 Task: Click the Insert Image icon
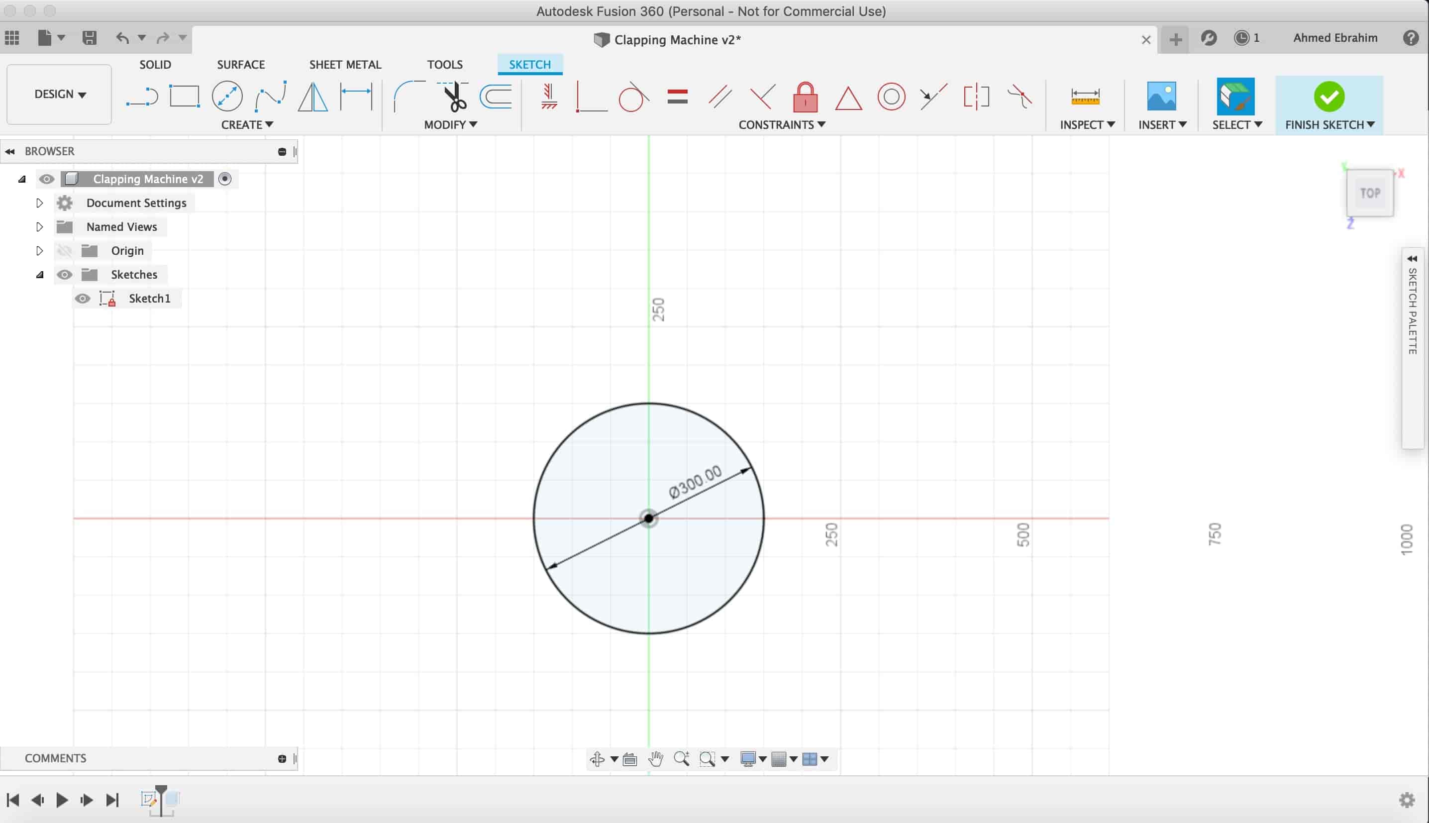(1161, 96)
